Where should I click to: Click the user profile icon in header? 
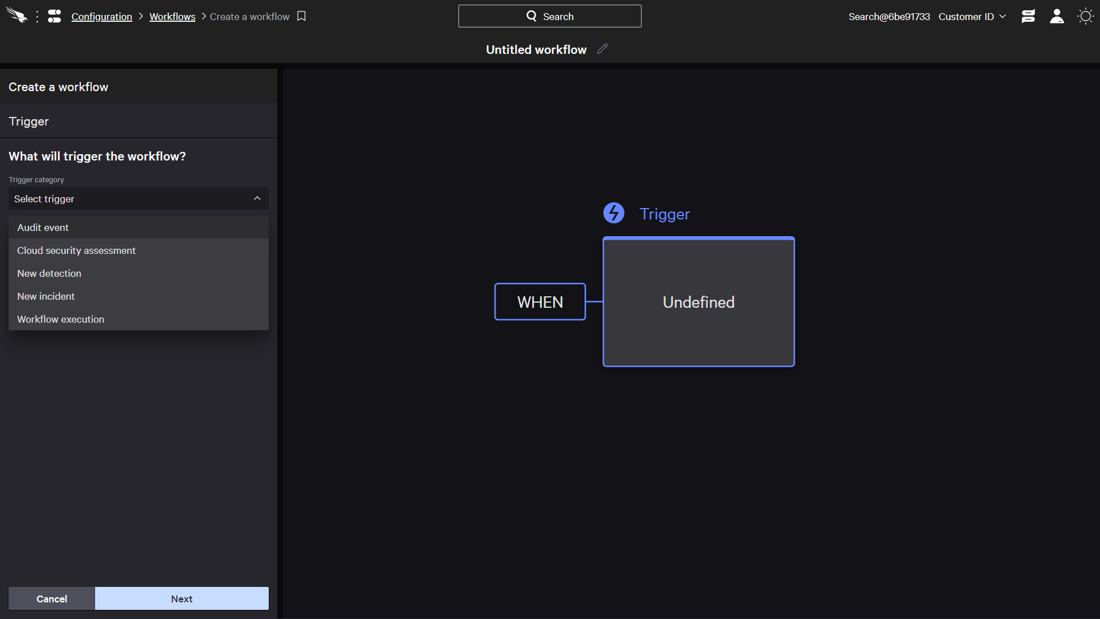[x=1056, y=17]
